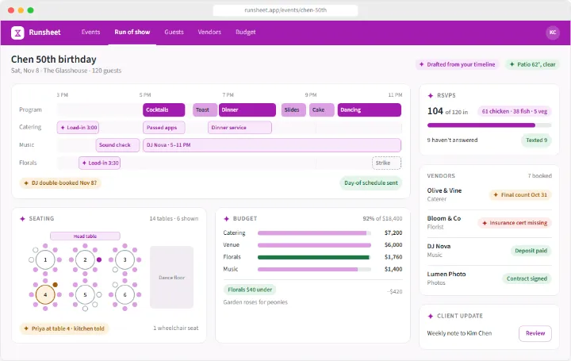Select the Toast block on timeline

tap(205, 110)
